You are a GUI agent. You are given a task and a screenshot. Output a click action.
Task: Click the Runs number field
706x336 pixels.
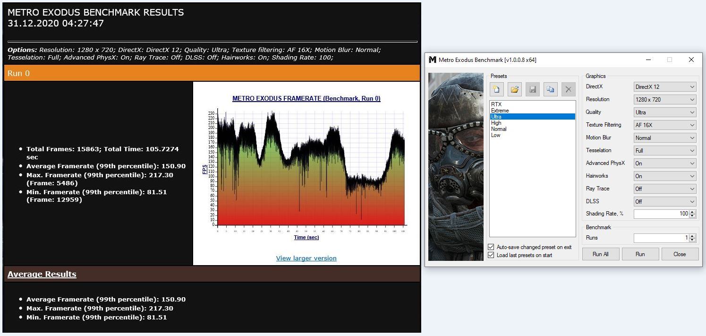(x=662, y=238)
